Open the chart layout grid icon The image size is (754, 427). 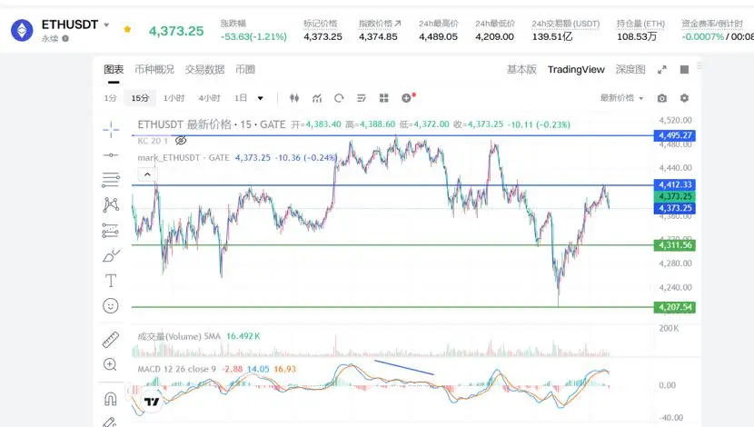pyautogui.click(x=383, y=98)
